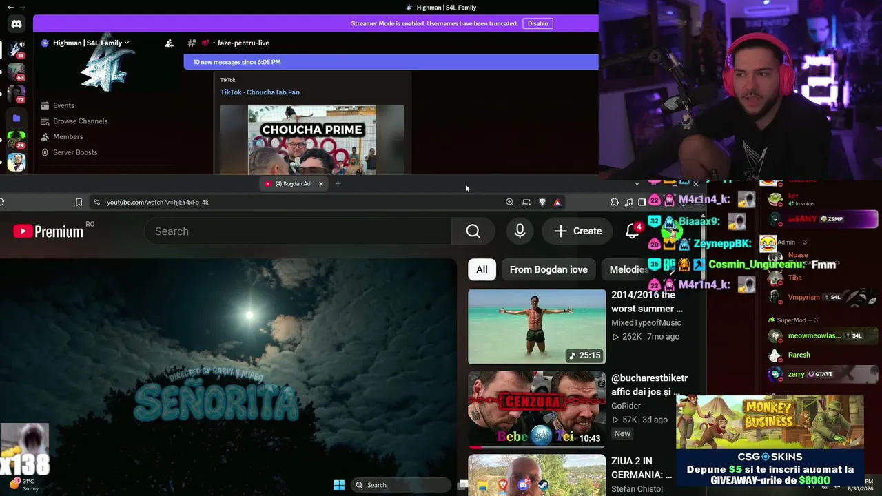The height and width of the screenshot is (496, 882).
Task: Open the browser extensions puzzle icon
Action: (x=615, y=202)
